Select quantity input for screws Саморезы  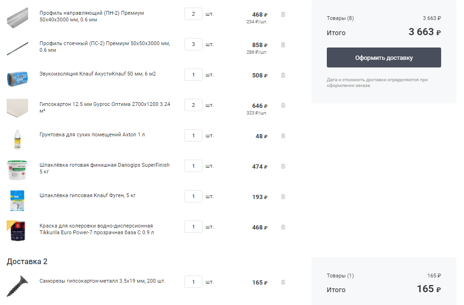(193, 282)
